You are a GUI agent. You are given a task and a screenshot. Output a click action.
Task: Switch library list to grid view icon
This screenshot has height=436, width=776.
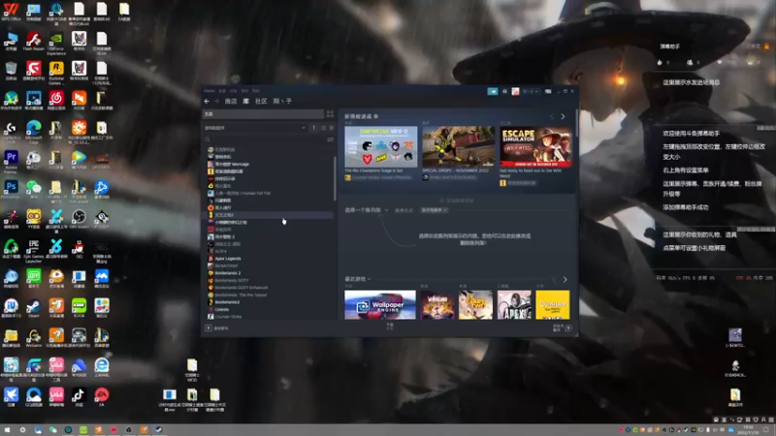pos(330,114)
